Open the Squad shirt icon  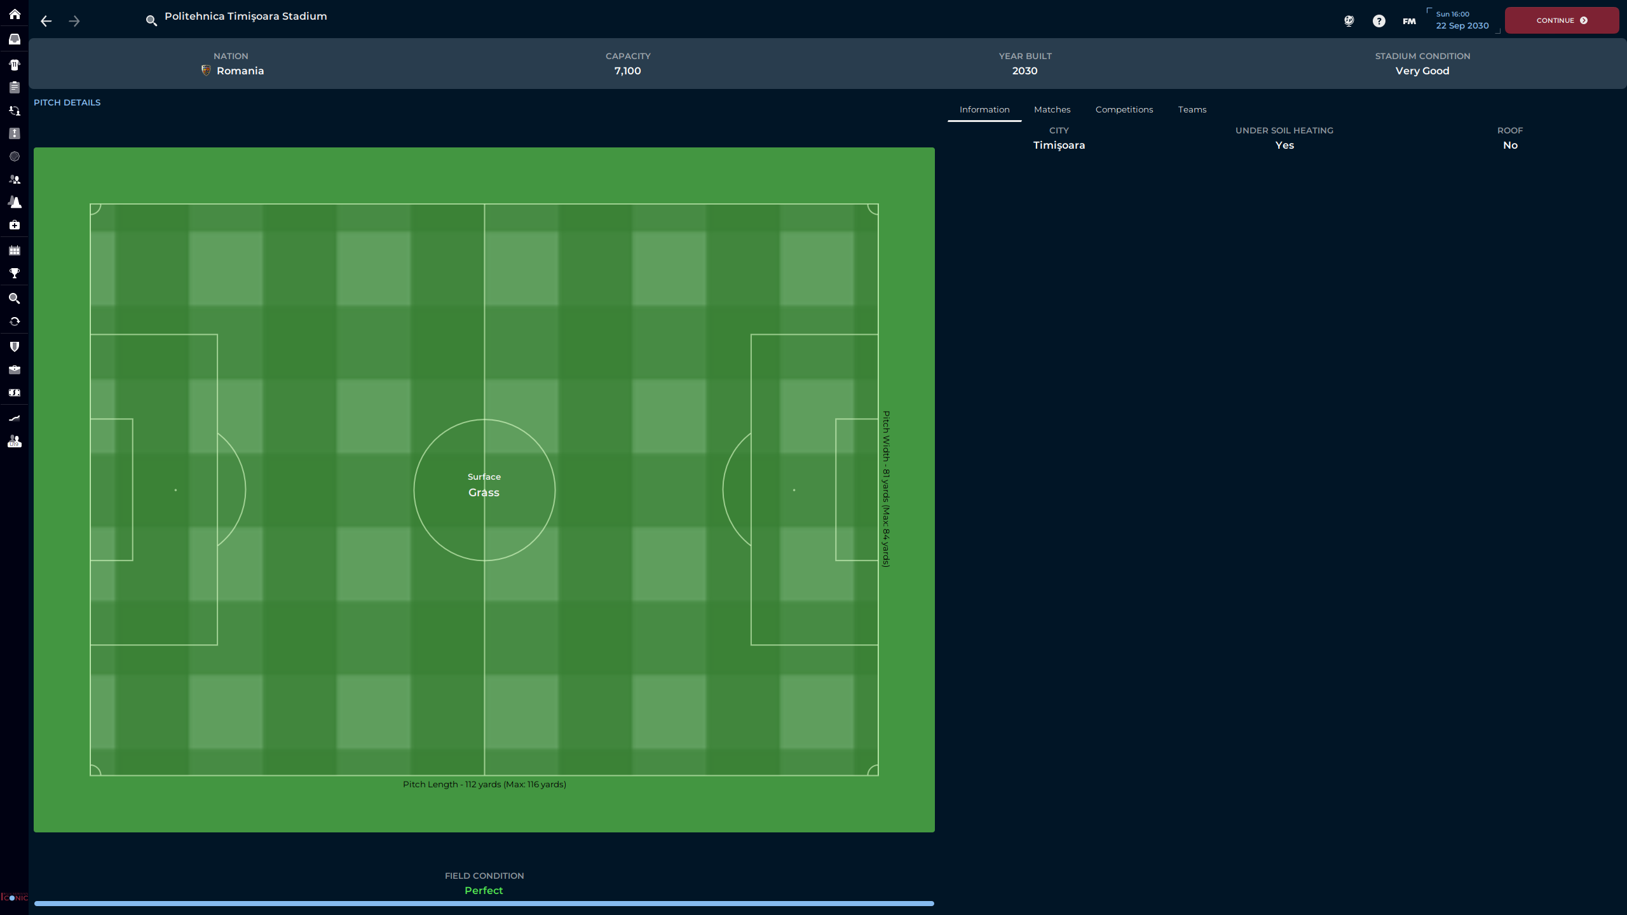coord(14,64)
